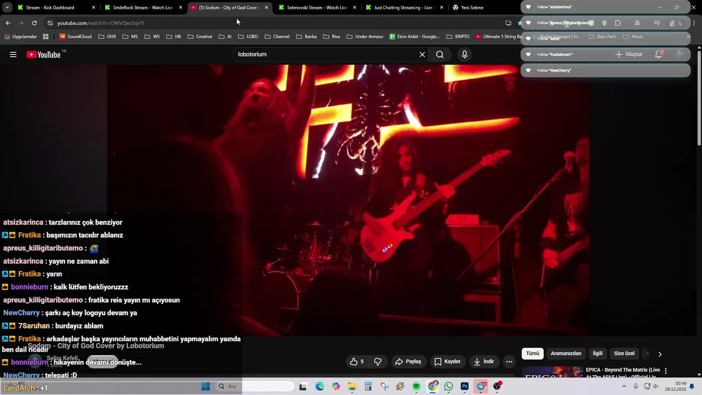
Task: Download the video with İndir button
Action: 484,362
